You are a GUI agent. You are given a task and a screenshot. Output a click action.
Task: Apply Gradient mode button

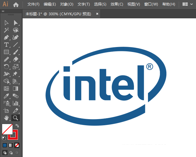[x=11, y=145]
